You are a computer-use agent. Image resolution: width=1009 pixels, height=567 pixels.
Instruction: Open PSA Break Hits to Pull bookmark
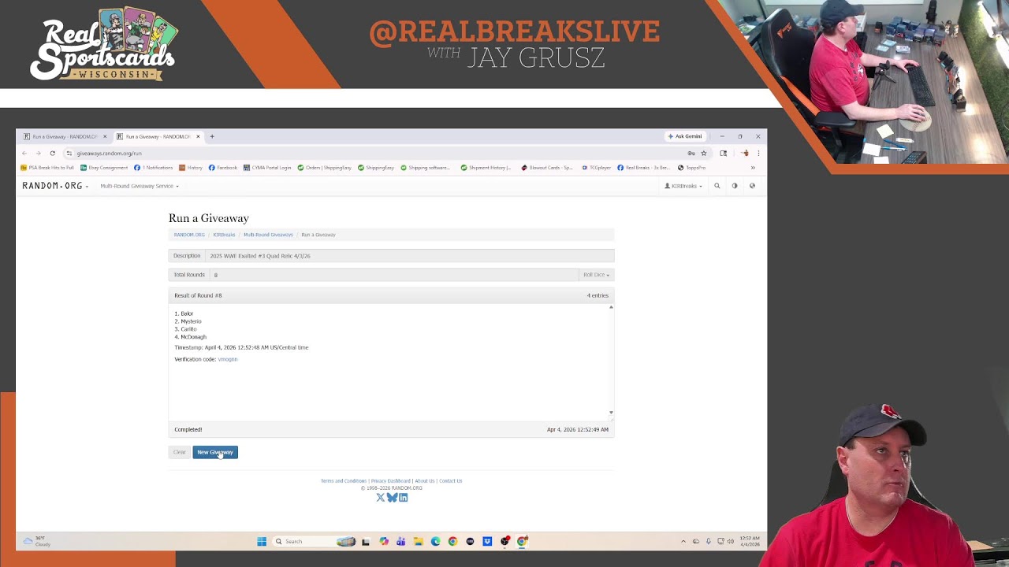(x=47, y=168)
